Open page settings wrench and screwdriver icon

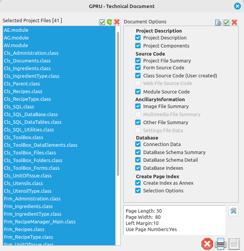pyautogui.click(x=233, y=210)
